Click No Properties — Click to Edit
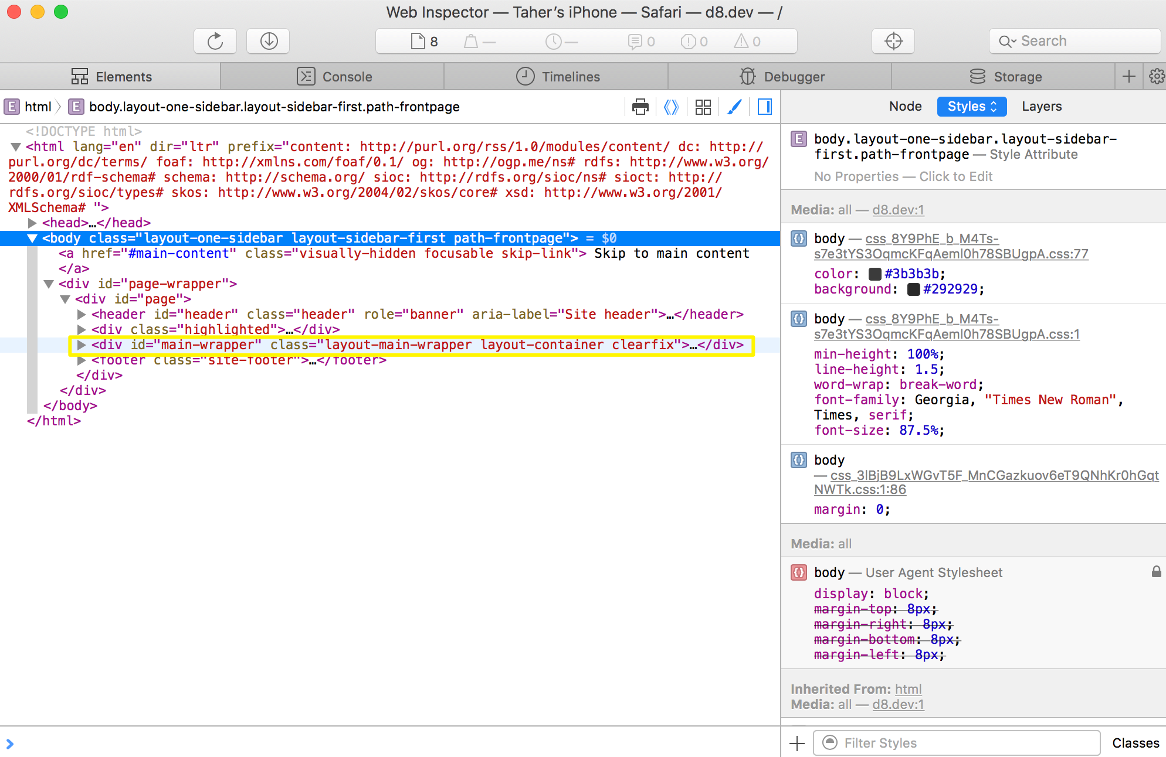This screenshot has height=757, width=1166. (903, 176)
